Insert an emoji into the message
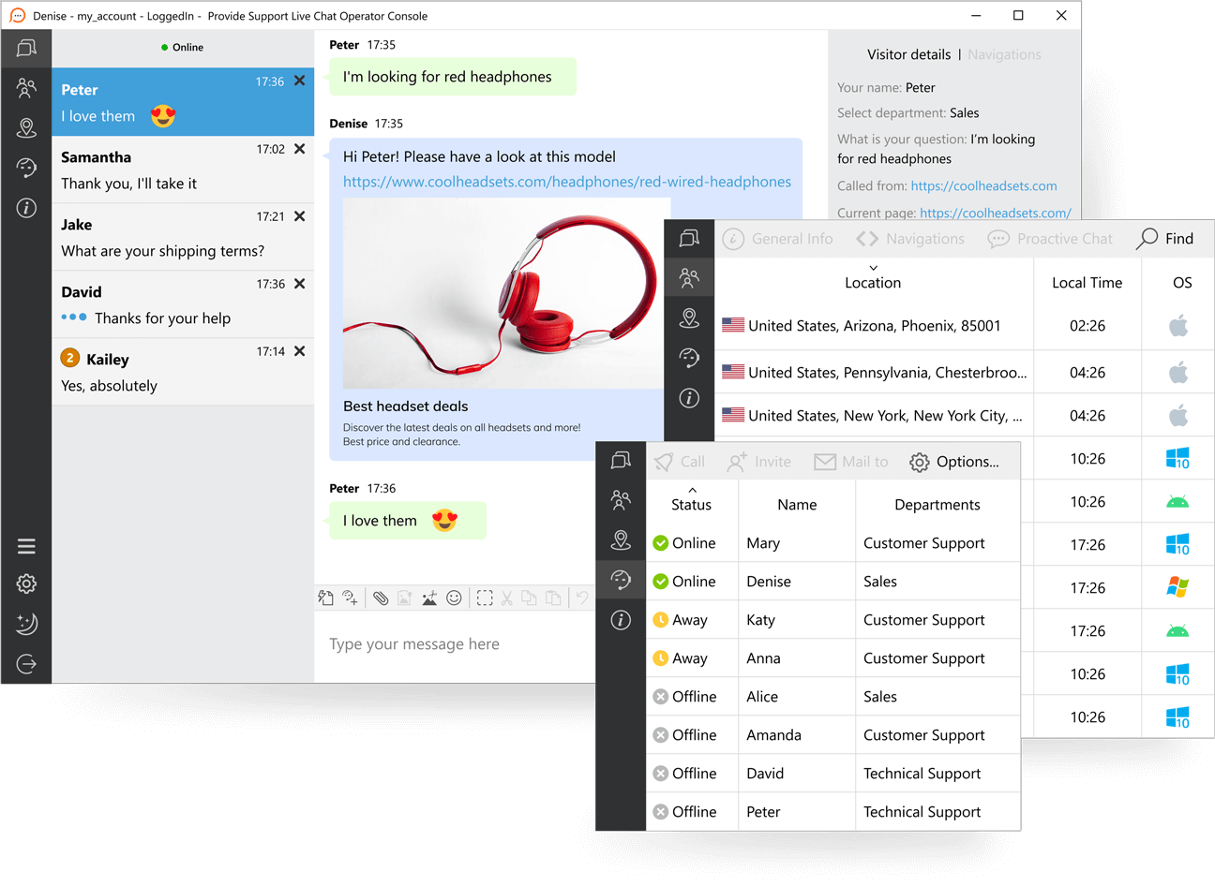This screenshot has height=886, width=1215. 454,597
